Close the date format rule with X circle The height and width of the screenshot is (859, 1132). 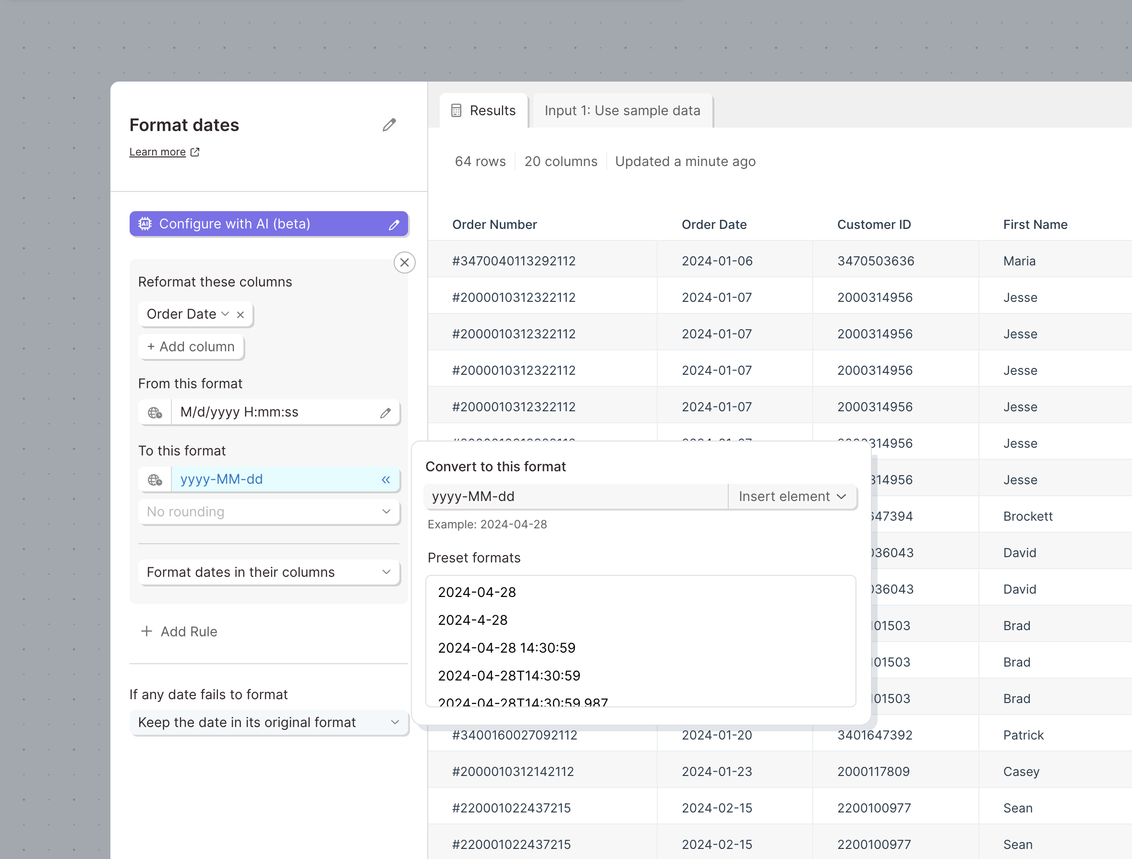404,262
